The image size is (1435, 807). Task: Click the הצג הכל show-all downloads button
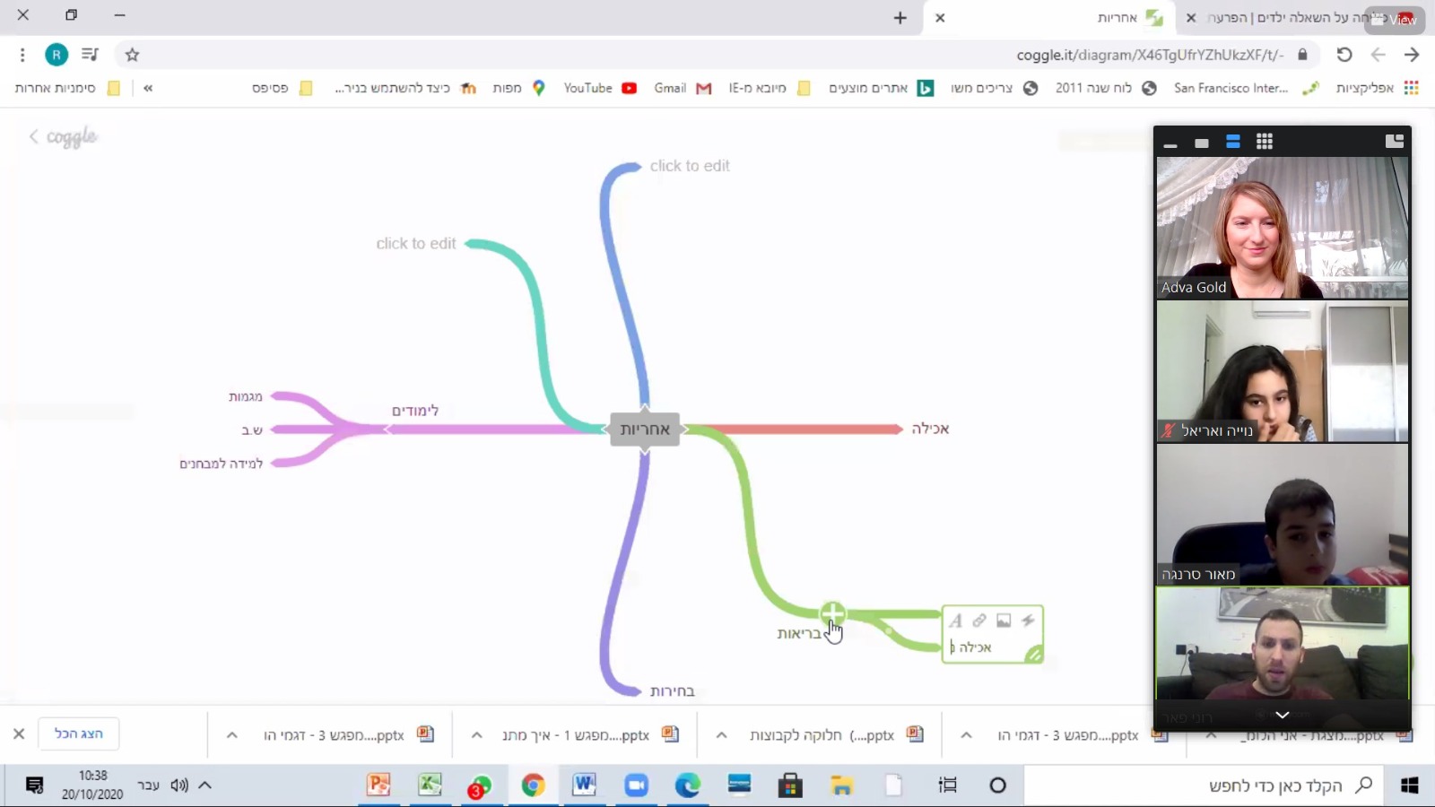(79, 733)
